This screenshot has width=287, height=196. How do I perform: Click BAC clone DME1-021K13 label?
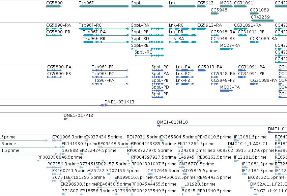(x=119, y=102)
